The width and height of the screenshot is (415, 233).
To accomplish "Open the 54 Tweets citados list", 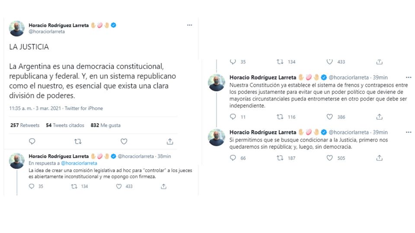I will point(61,125).
